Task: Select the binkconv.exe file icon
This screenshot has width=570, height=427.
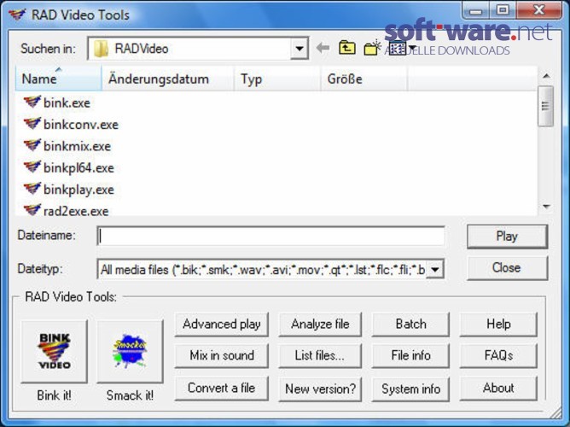Action: tap(32, 124)
